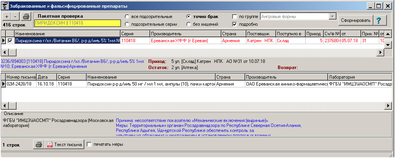Click the 'Приход' column header
Screen dimensions: 395x158
[314, 34]
